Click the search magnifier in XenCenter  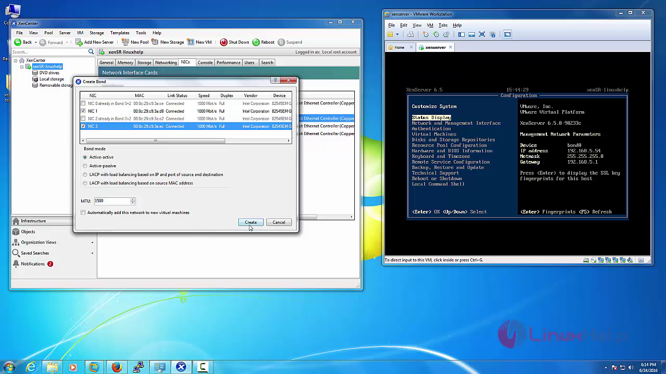click(x=91, y=52)
